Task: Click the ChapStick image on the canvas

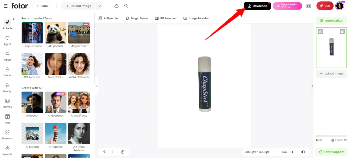Action: click(204, 84)
